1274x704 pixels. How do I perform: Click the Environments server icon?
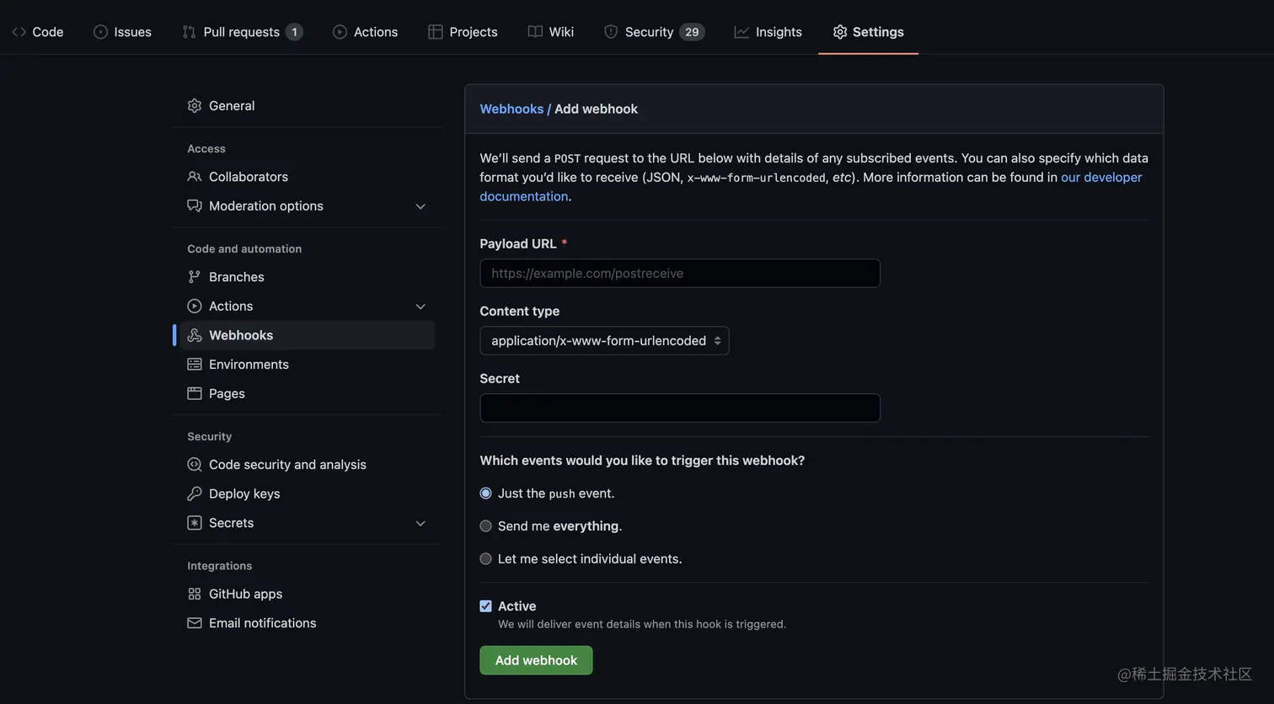195,365
